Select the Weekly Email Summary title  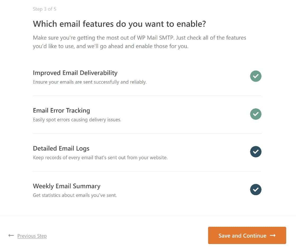[67, 186]
